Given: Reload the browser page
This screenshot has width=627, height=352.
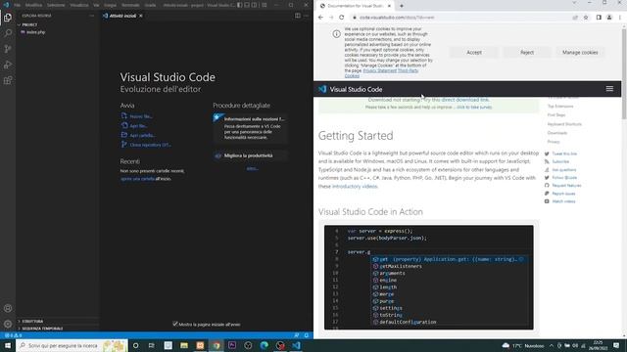Looking at the screenshot, I should point(342,18).
